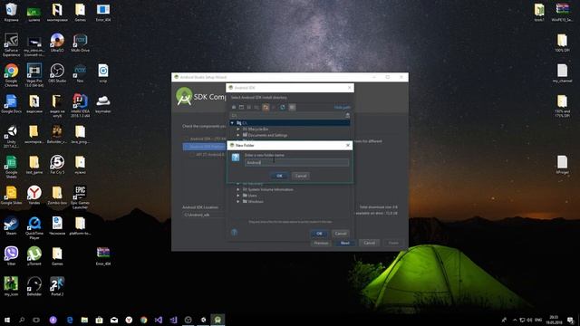Open Windows Start menu
The width and height of the screenshot is (580, 326).
[x=6, y=320]
